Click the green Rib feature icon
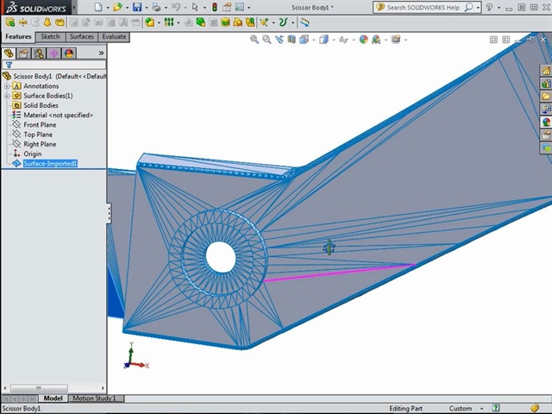The image size is (552, 414). tap(201, 22)
